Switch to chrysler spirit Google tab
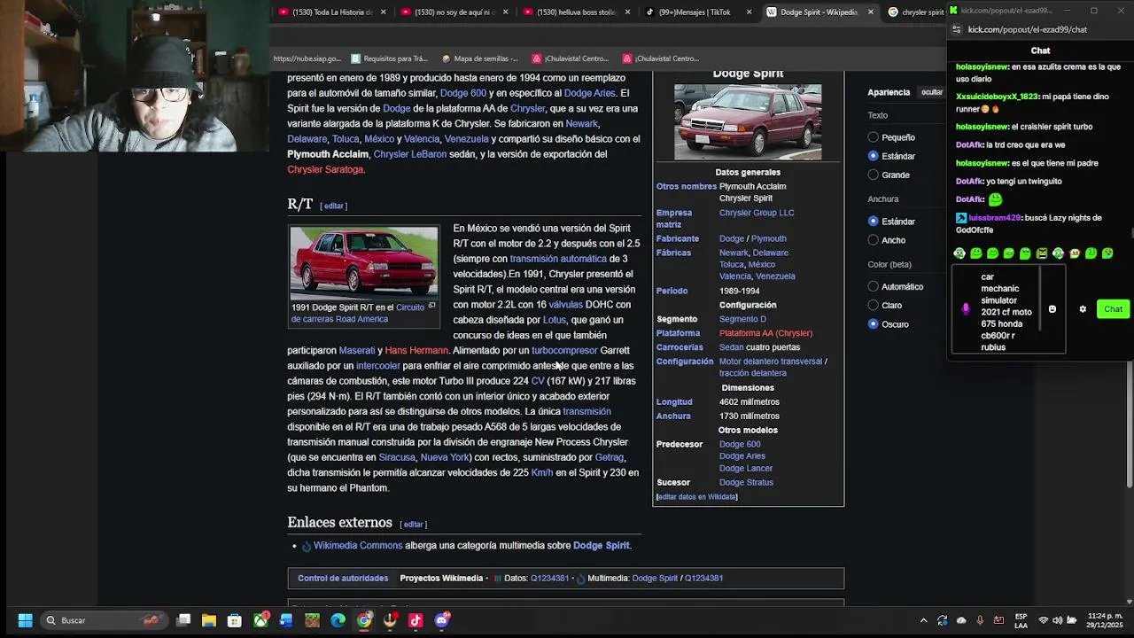 (x=916, y=12)
